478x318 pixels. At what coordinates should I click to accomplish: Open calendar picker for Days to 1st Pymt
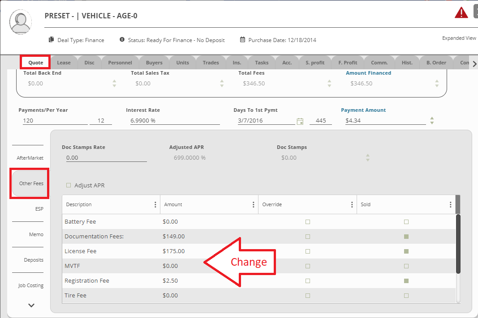point(300,121)
